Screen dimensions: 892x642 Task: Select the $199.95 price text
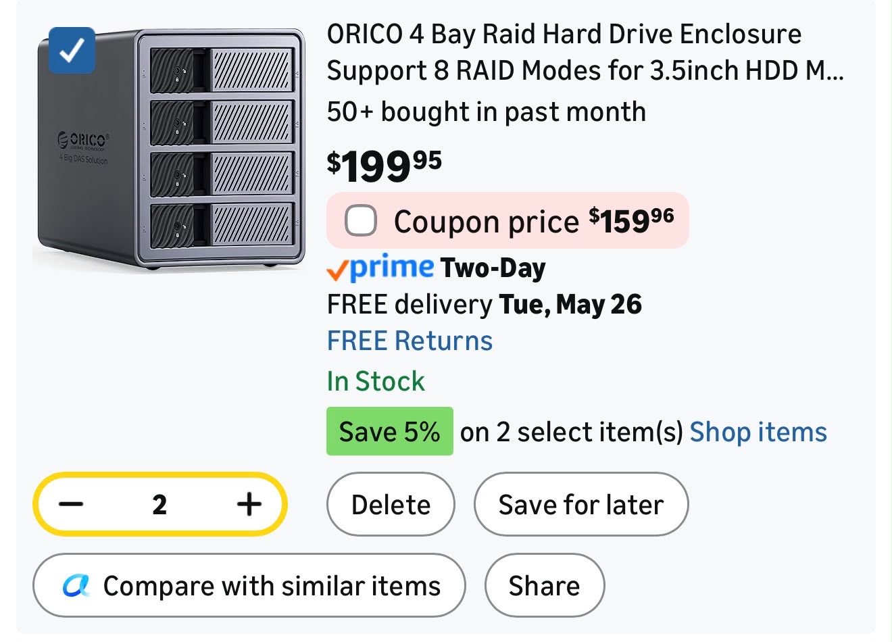click(x=385, y=166)
